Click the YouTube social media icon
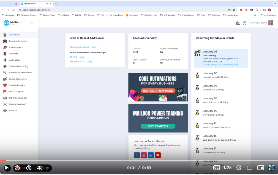This screenshot has height=175, width=278. tap(158, 155)
